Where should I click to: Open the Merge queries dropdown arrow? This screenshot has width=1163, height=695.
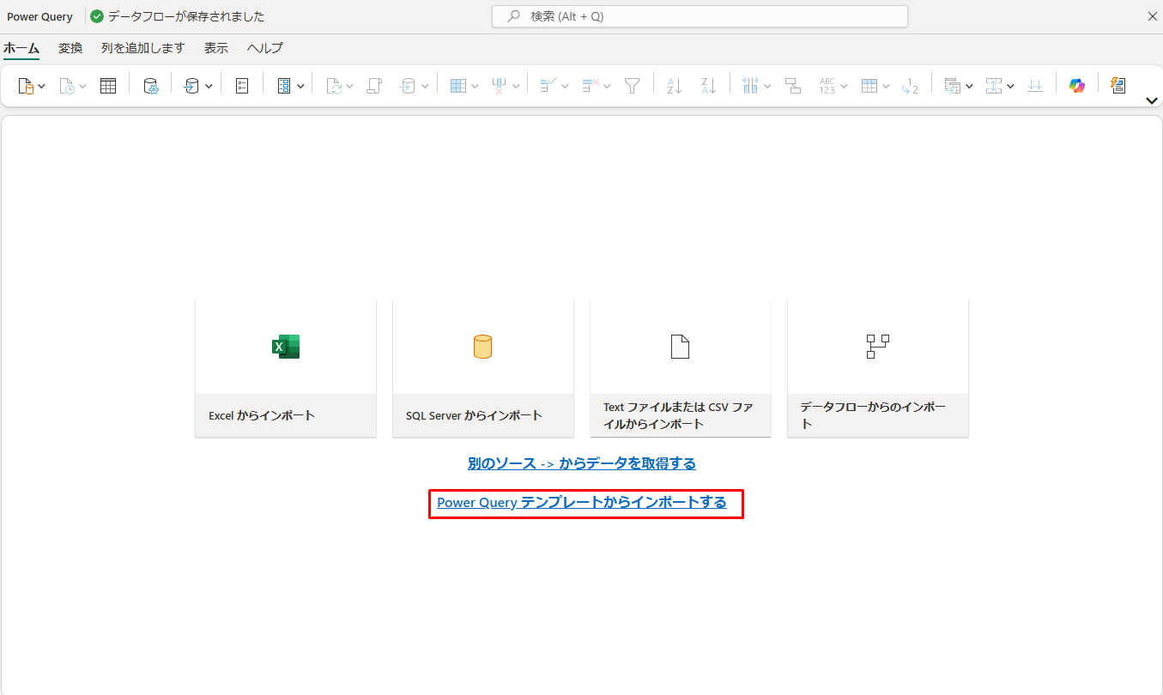tap(969, 86)
